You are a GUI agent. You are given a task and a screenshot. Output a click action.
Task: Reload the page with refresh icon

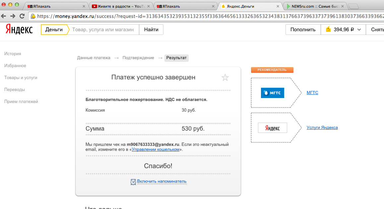pyautogui.click(x=22, y=16)
